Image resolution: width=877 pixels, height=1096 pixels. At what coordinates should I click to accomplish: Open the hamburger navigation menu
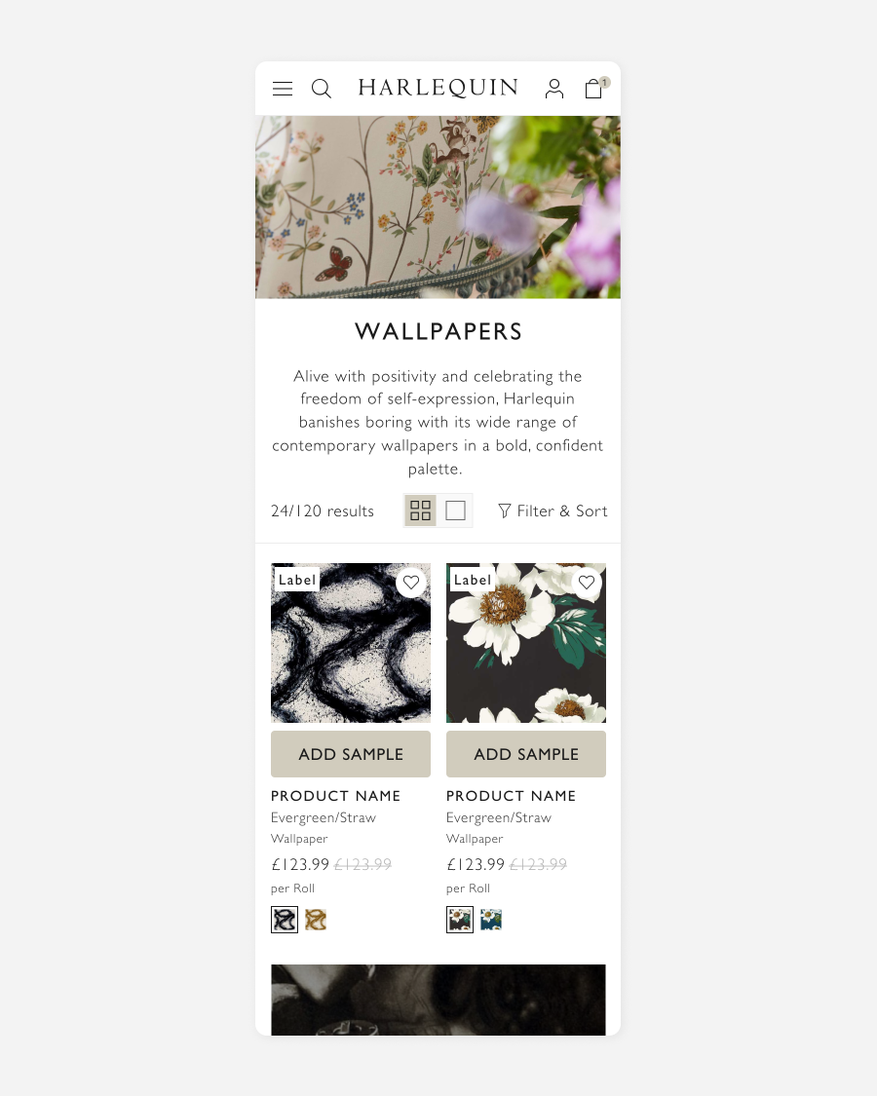point(283,89)
